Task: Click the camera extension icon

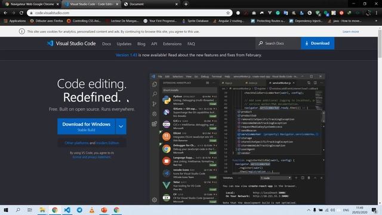Action: coord(254,13)
